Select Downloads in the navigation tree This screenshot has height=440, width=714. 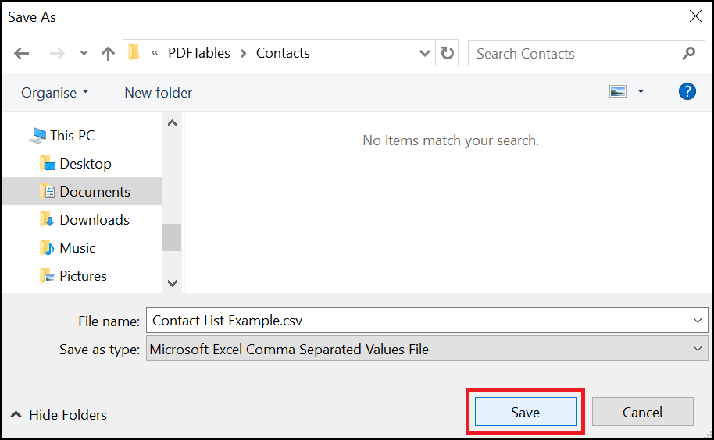(x=94, y=220)
